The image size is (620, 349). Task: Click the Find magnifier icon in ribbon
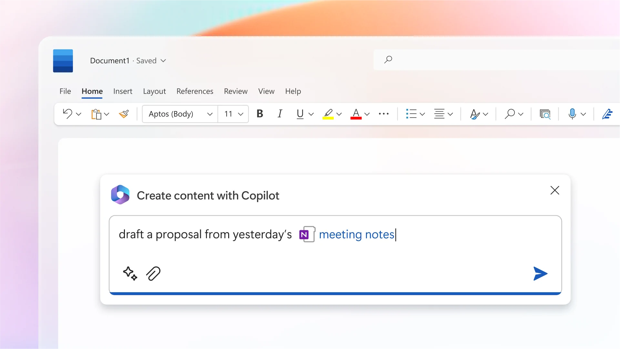point(510,114)
